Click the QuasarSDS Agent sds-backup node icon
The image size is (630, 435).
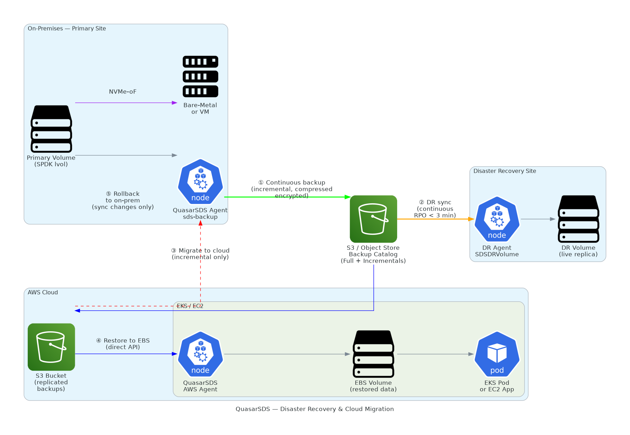tap(200, 181)
